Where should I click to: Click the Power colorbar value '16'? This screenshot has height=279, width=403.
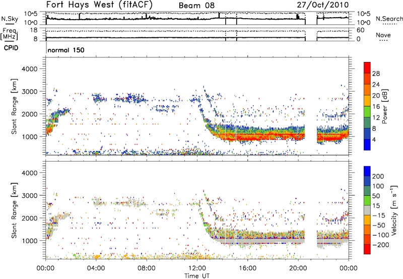point(376,107)
